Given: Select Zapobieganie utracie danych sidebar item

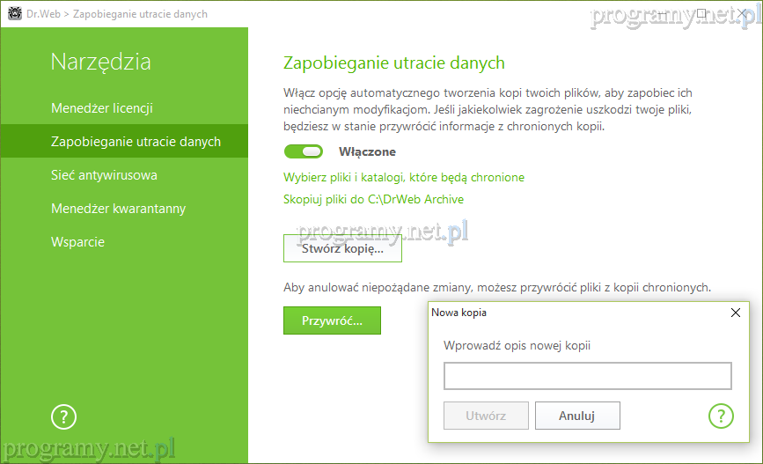Looking at the screenshot, I should click(136, 142).
